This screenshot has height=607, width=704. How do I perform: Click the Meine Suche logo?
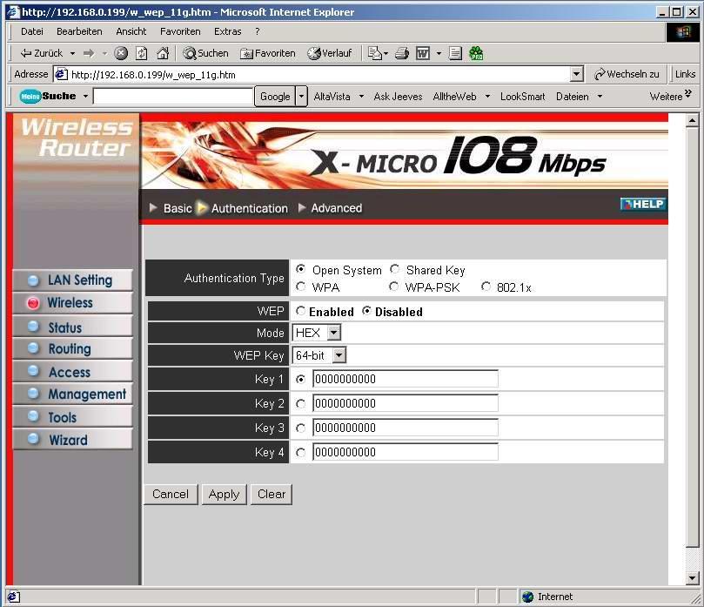(48, 96)
